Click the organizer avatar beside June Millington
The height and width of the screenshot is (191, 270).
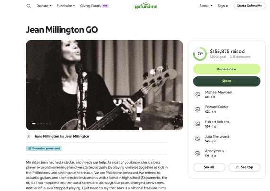29,137
